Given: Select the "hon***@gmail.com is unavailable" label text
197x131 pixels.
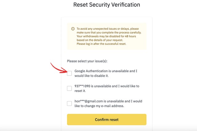Looking at the screenshot, I should click(x=108, y=104).
